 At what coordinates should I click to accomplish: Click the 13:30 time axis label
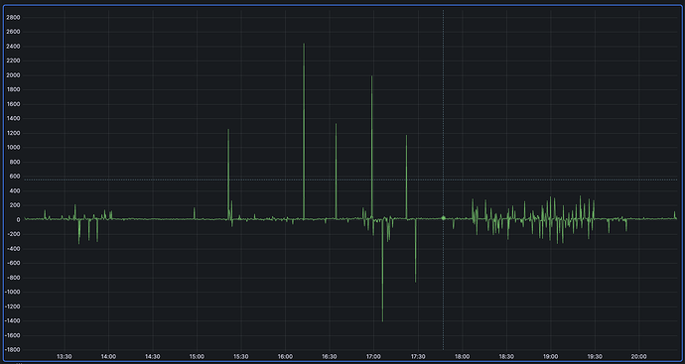(65, 357)
